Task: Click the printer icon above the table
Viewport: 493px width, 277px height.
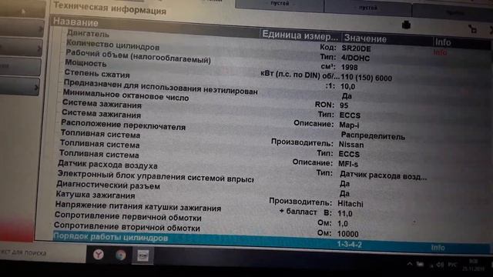Action: click(x=406, y=25)
